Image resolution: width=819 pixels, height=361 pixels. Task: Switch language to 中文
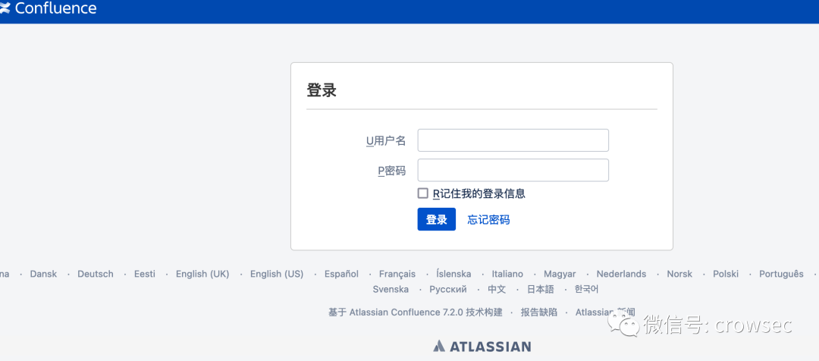click(x=497, y=289)
